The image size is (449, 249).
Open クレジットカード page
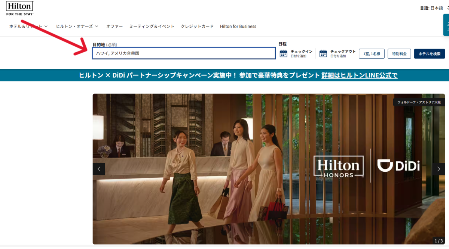click(x=197, y=26)
